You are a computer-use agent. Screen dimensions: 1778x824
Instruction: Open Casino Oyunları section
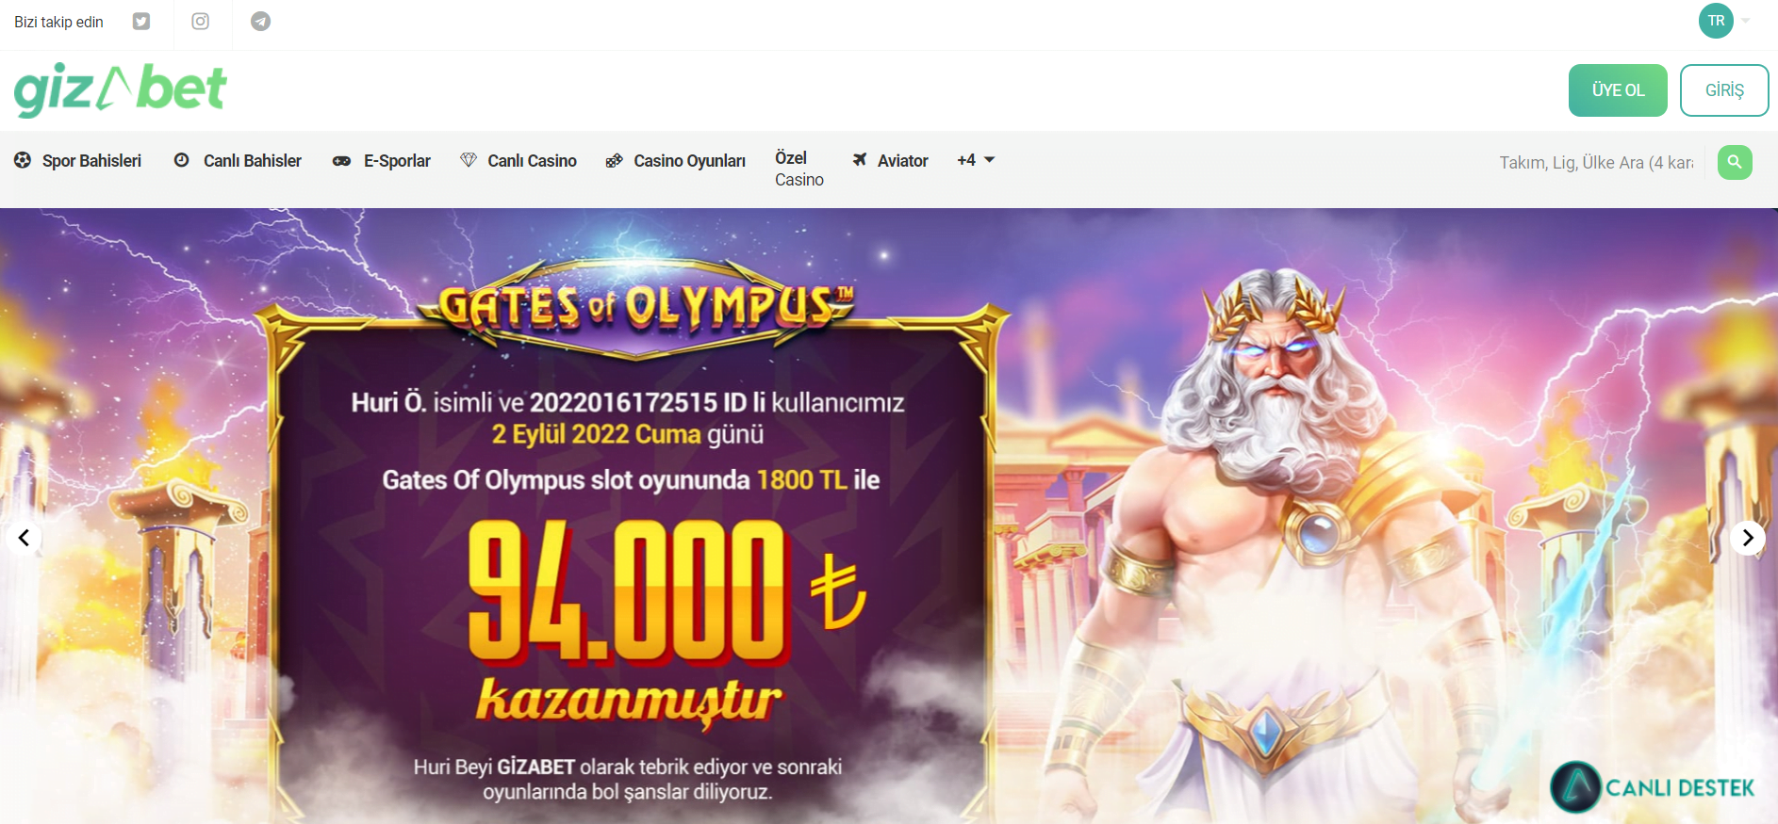[675, 161]
